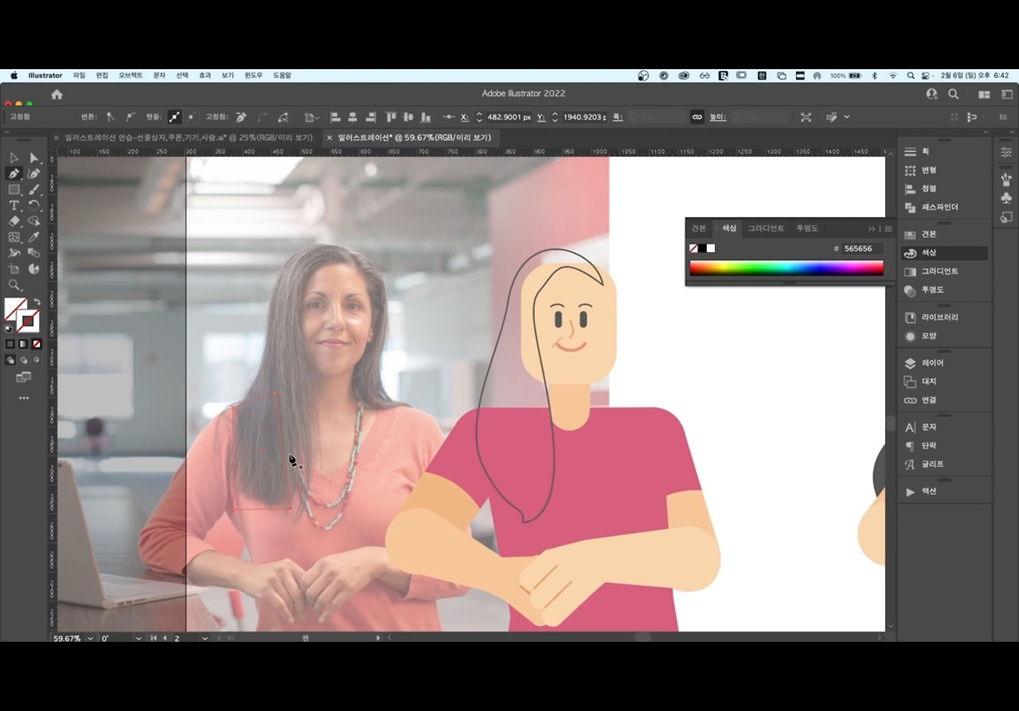Convert anchor points to smooth
The width and height of the screenshot is (1019, 711).
coord(130,117)
